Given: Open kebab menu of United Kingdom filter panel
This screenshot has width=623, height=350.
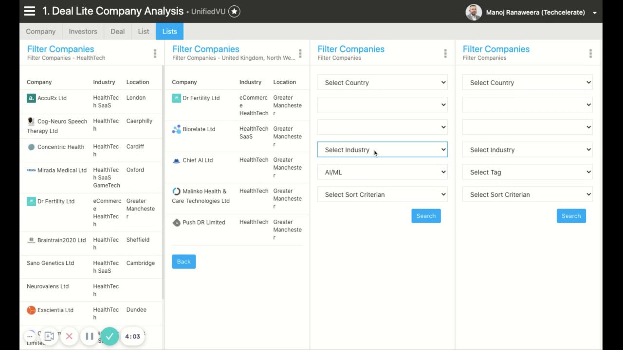Looking at the screenshot, I should tap(300, 53).
